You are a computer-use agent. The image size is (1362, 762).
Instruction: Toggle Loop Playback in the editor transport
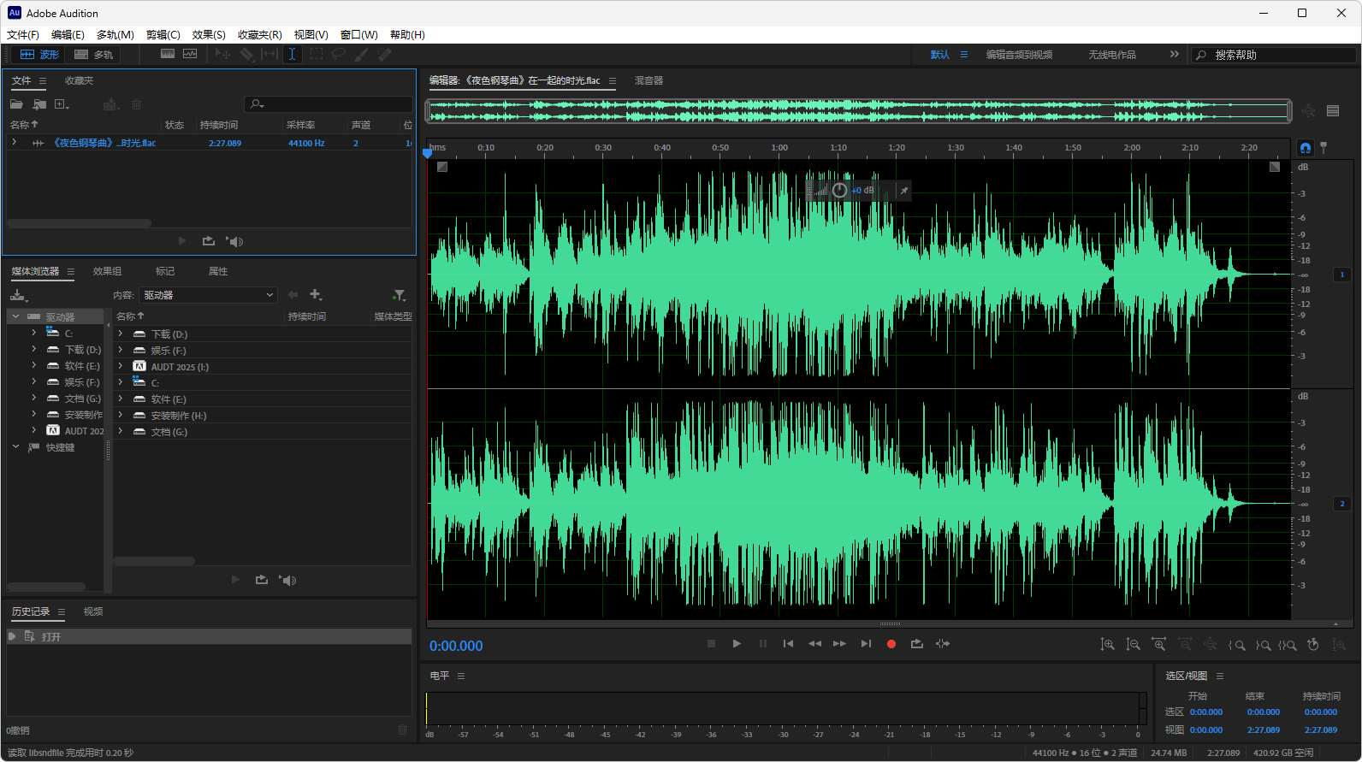(916, 644)
